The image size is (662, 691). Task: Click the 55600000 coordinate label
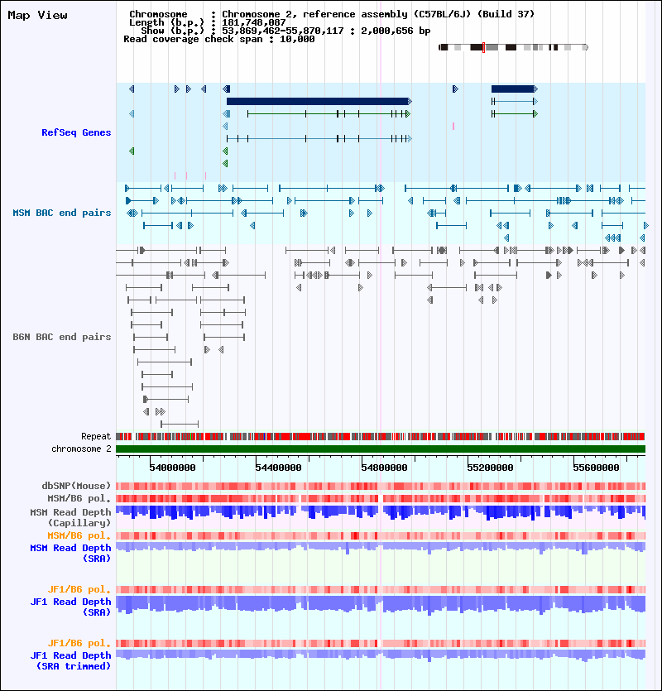click(597, 468)
